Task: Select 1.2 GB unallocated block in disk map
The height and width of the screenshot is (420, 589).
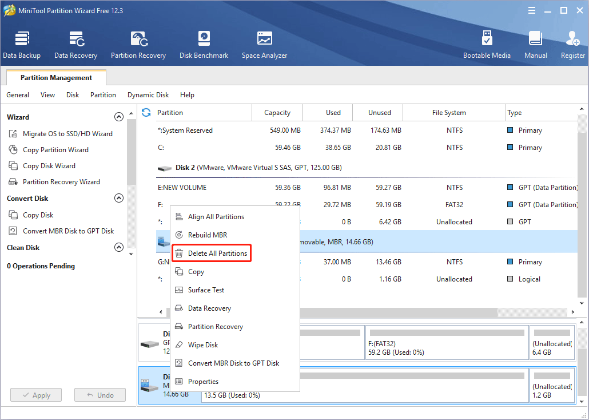Action: 552,385
